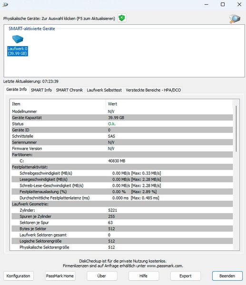Click the SMART-aktivierte Geräte group label

pyautogui.click(x=32, y=28)
